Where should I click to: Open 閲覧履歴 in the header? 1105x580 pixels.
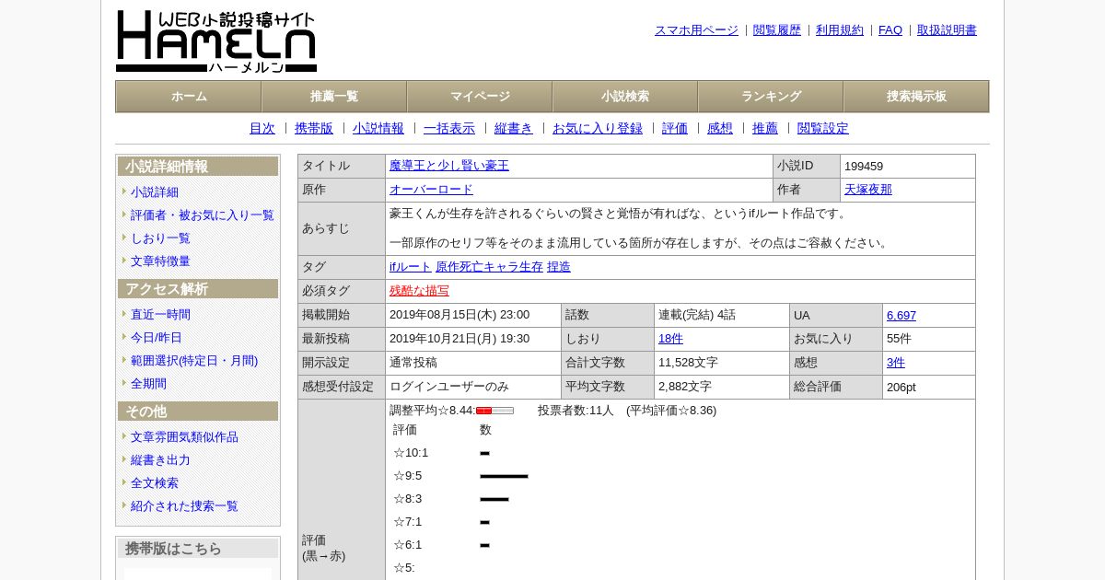pyautogui.click(x=777, y=30)
